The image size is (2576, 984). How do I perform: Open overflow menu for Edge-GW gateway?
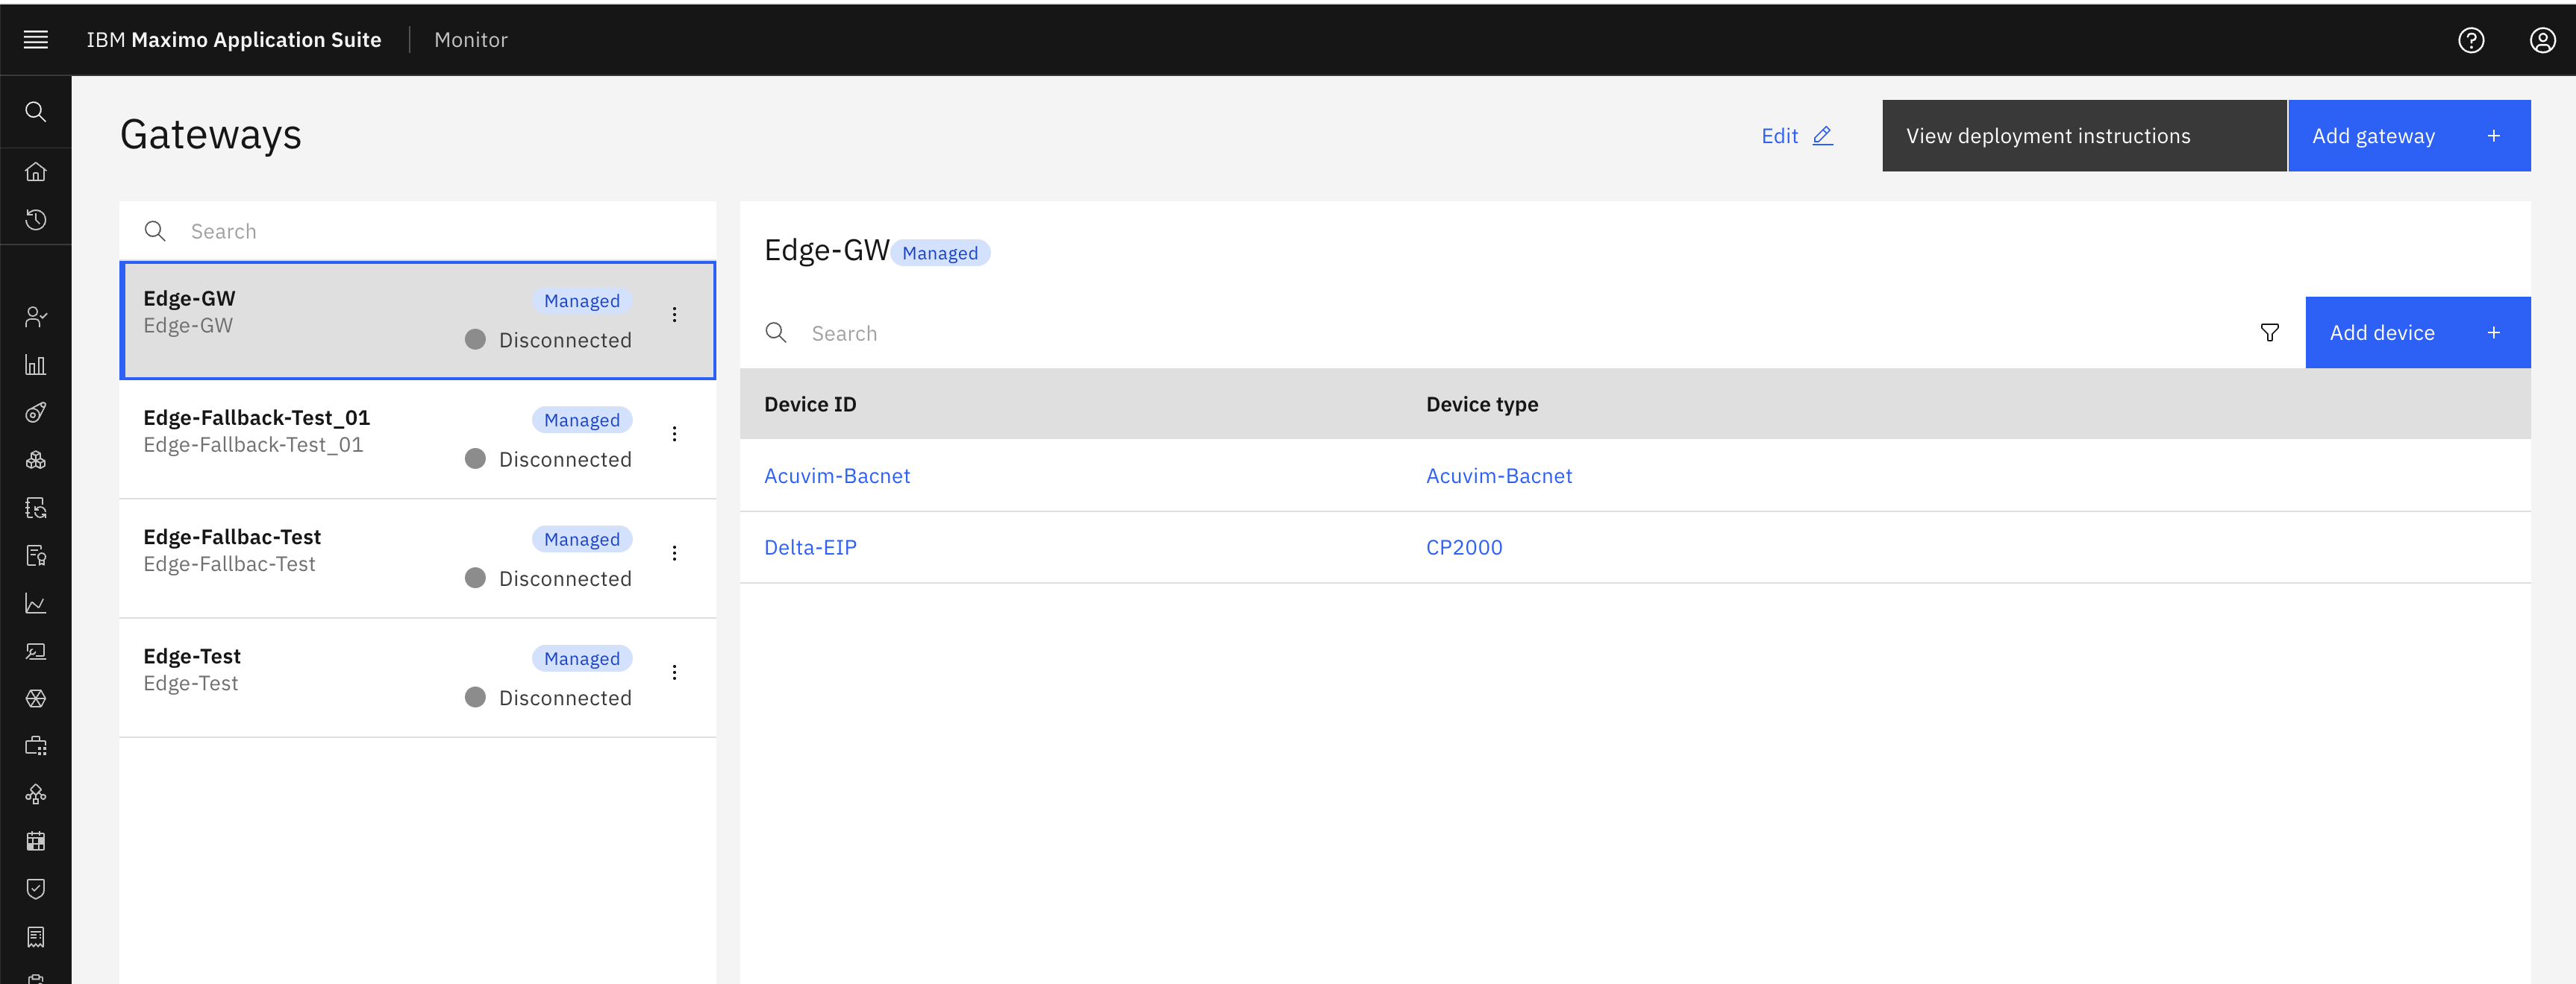point(675,315)
